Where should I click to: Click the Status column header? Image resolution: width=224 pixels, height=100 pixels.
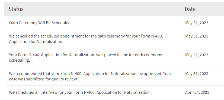point(16,9)
